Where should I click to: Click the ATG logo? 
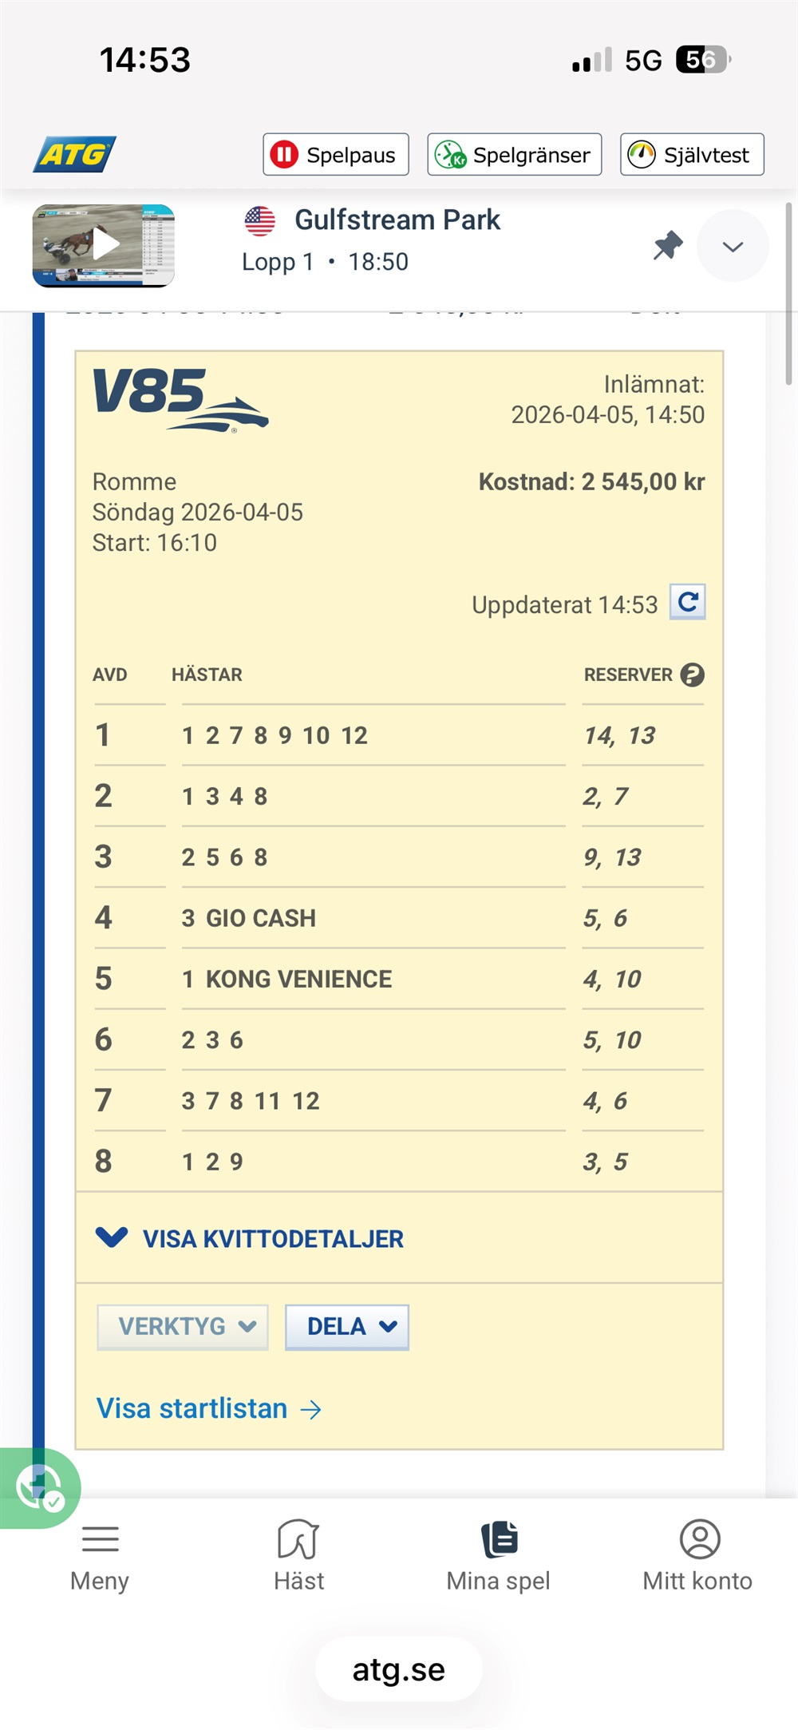tap(74, 154)
